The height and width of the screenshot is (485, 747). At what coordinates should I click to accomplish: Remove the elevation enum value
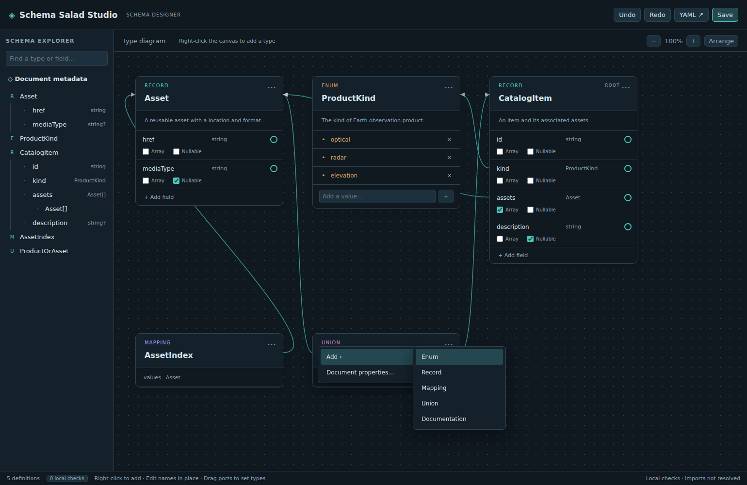449,176
